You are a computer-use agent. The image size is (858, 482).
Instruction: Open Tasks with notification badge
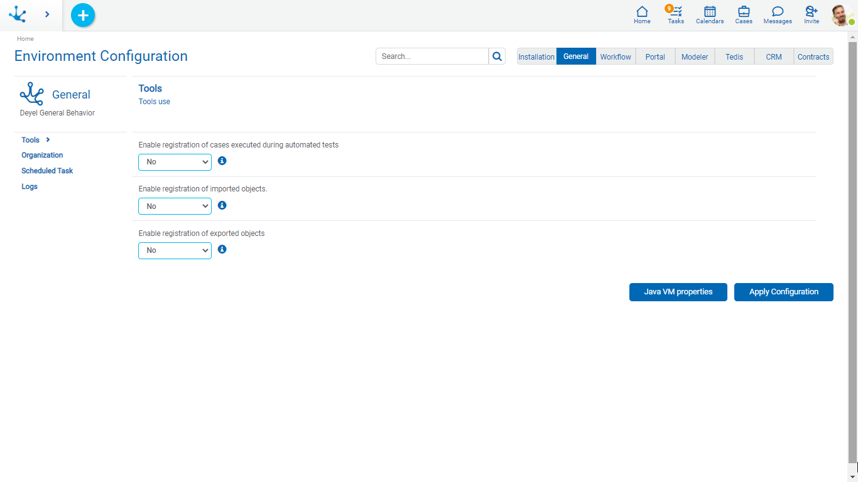pos(676,15)
